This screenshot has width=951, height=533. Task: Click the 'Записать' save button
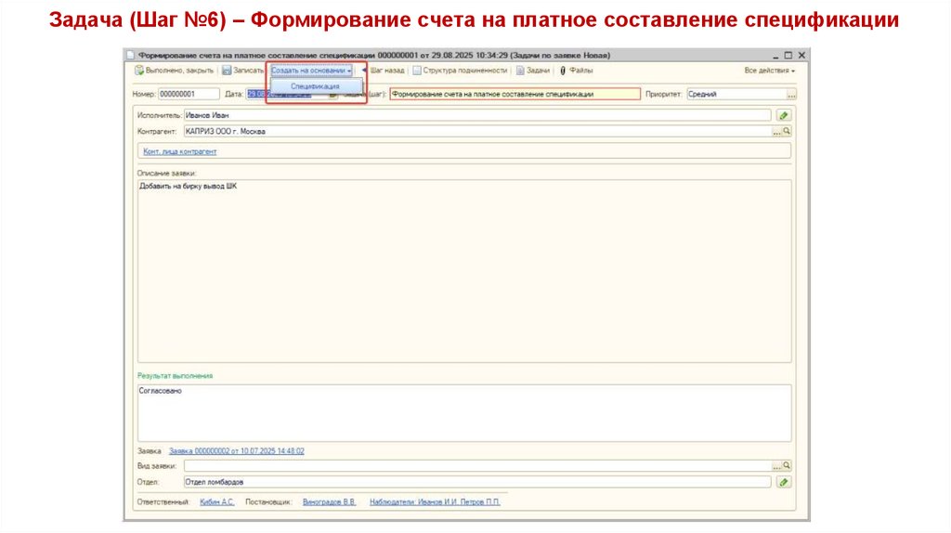[x=242, y=71]
